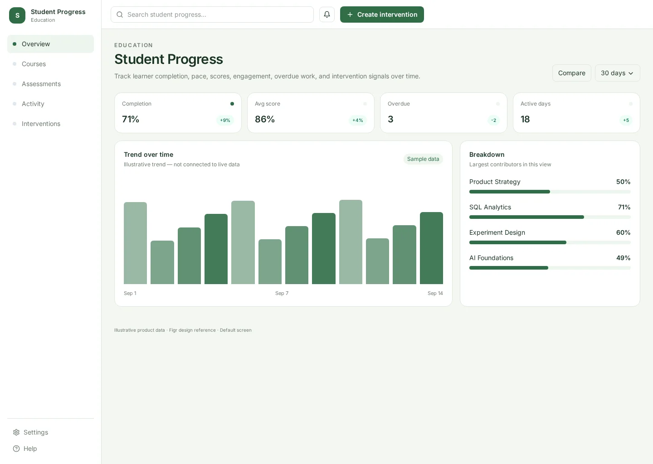
Task: Switch to the Activity section
Action: 50,104
